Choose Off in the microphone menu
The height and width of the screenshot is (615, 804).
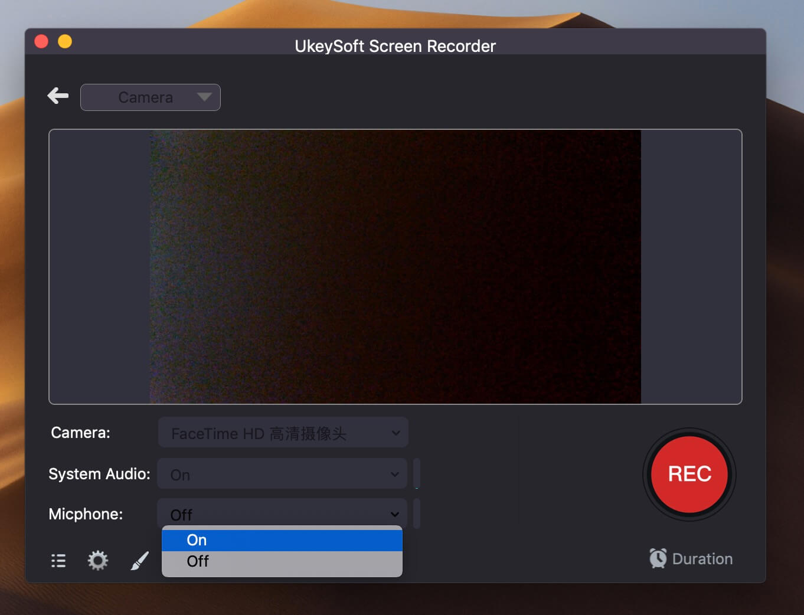pyautogui.click(x=282, y=561)
